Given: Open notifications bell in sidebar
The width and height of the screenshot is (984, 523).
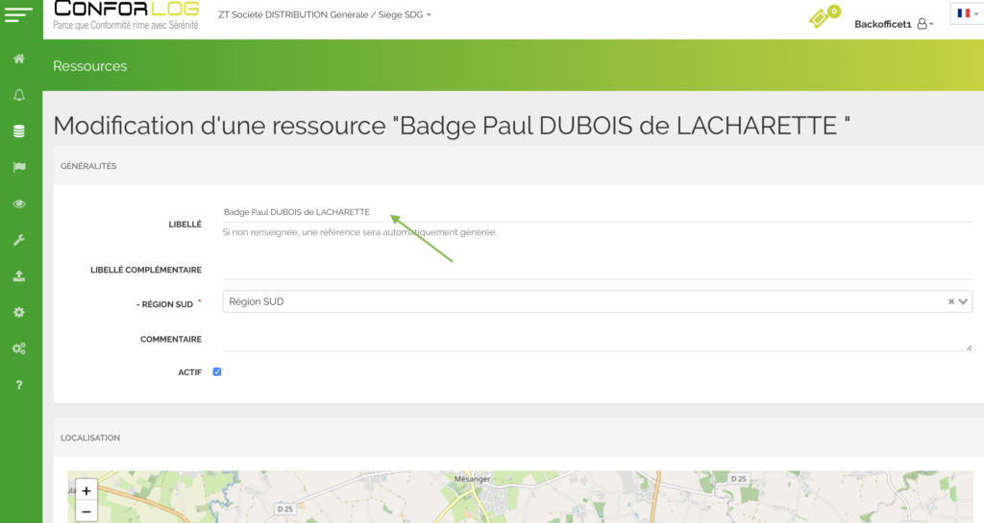Looking at the screenshot, I should (x=19, y=95).
